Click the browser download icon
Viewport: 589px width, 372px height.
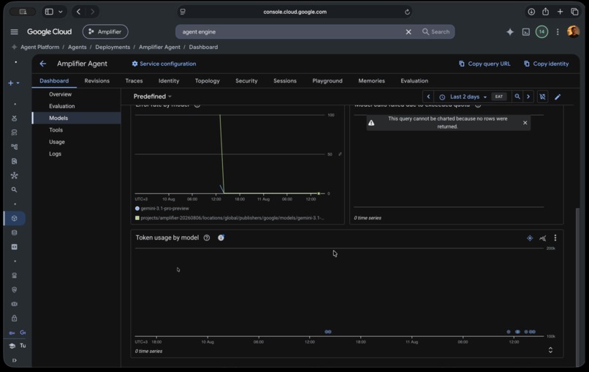point(531,12)
